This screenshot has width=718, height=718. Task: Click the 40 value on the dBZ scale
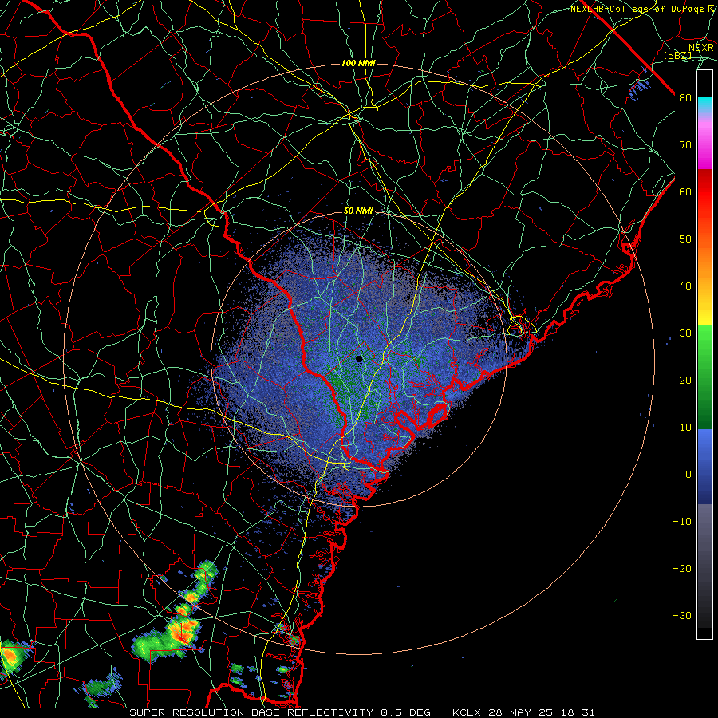(x=685, y=286)
